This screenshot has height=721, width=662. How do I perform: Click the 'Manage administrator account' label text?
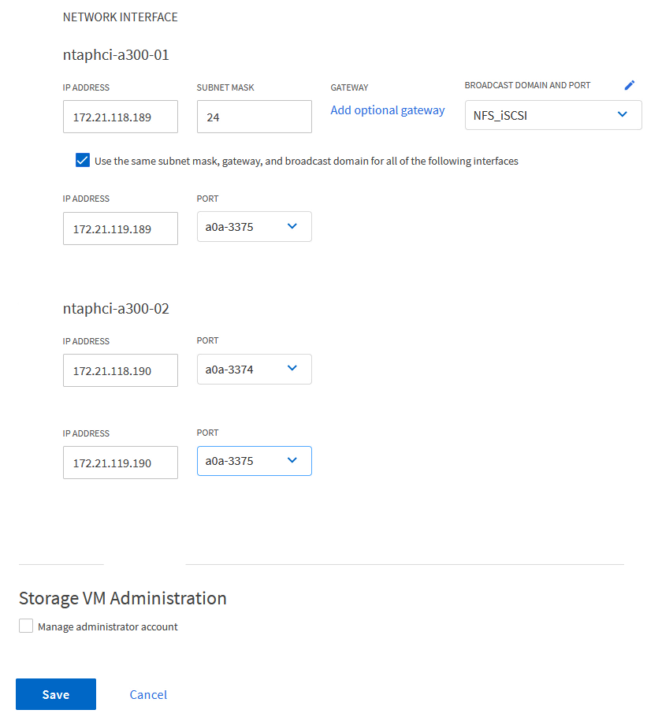[x=108, y=627]
